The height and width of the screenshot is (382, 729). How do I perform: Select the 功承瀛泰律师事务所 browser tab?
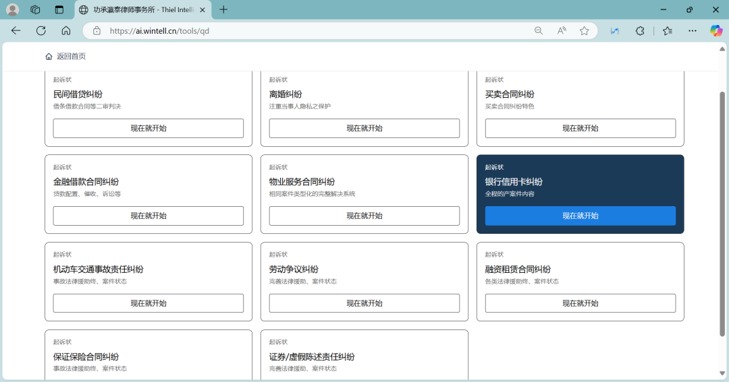[142, 9]
